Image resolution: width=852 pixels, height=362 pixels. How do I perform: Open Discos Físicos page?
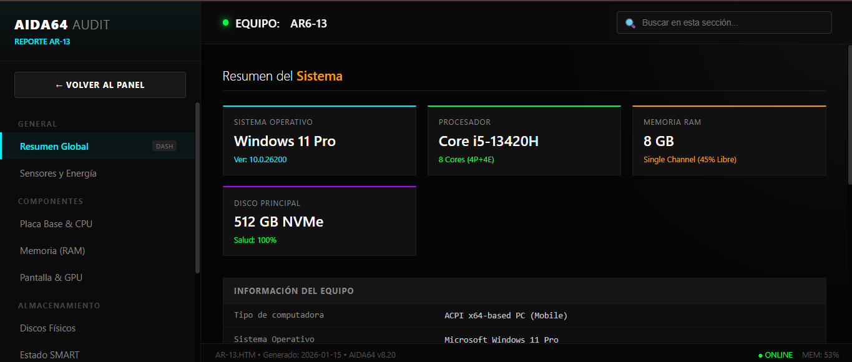coord(47,328)
